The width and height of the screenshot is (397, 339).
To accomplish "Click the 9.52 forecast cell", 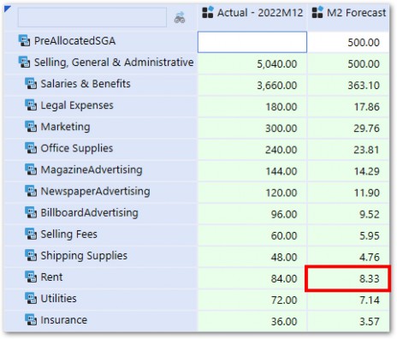I will (x=348, y=214).
